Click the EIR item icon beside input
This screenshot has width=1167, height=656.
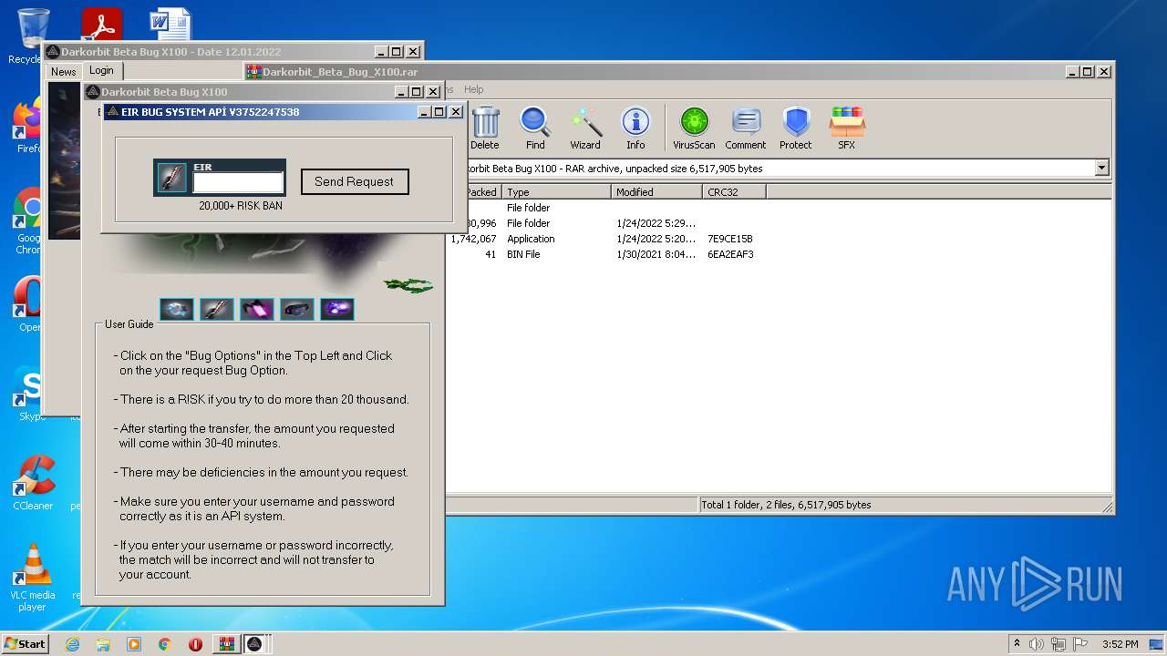coord(172,178)
